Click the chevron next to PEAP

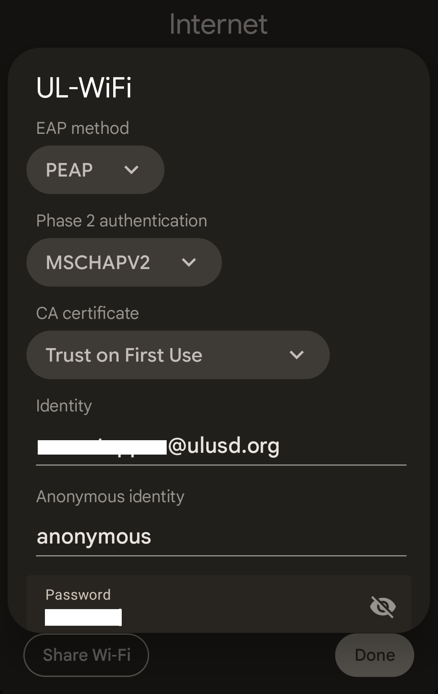tap(131, 170)
